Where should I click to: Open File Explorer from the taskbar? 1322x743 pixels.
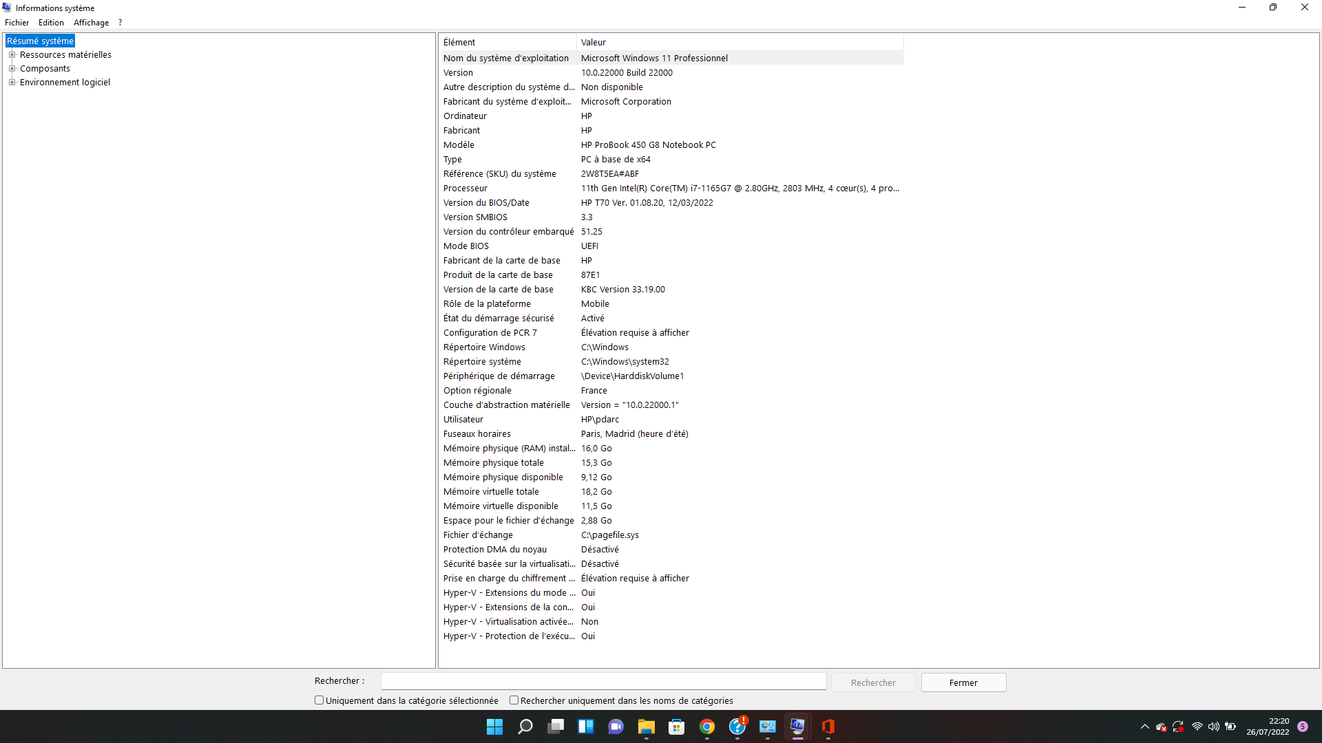click(646, 726)
